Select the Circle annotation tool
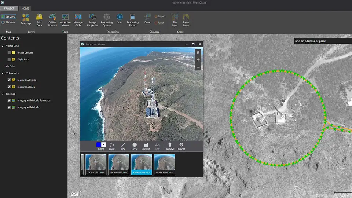352x198 pixels. (135, 146)
